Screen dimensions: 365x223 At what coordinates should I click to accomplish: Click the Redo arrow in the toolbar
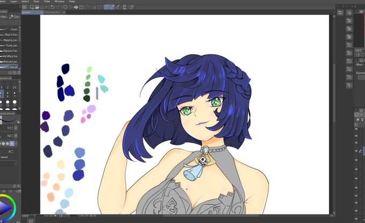pyautogui.click(x=58, y=7)
